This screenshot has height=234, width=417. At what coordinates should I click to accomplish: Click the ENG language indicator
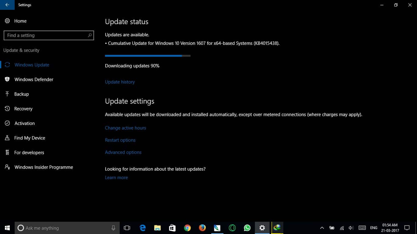[x=374, y=228]
